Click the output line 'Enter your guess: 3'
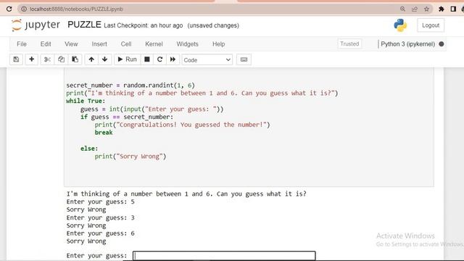The height and width of the screenshot is (261, 464). (x=100, y=217)
